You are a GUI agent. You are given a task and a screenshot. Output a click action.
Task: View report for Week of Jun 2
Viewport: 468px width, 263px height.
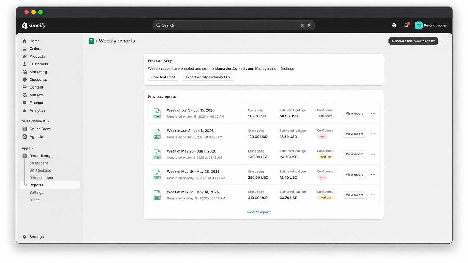(354, 134)
